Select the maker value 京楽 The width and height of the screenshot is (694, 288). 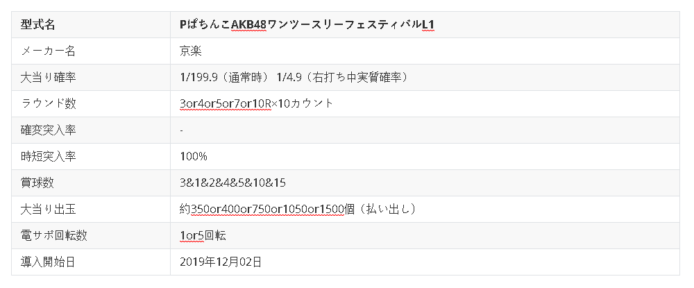pos(190,51)
